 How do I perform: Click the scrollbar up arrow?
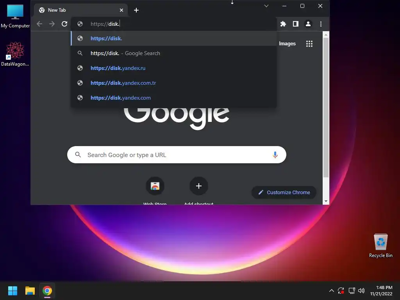(x=326, y=34)
